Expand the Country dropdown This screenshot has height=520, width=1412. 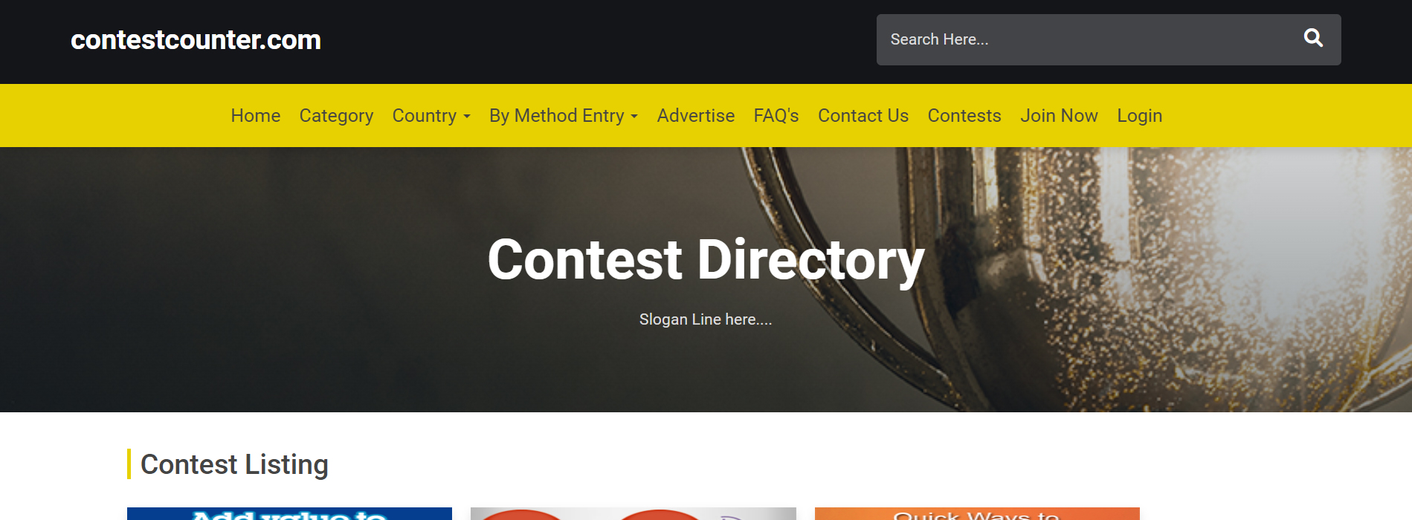pyautogui.click(x=431, y=116)
